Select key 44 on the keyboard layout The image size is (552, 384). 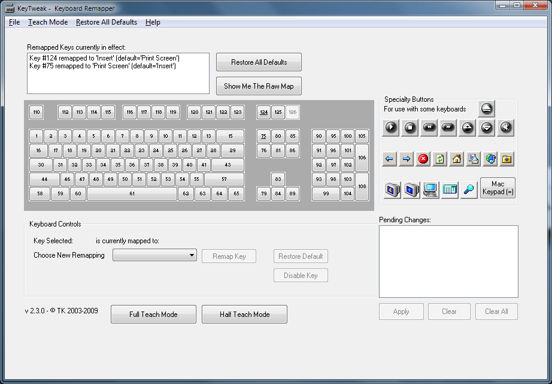click(x=44, y=179)
